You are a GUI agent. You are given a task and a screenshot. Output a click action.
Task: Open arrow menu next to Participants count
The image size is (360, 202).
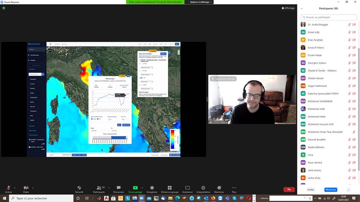pyautogui.click(x=109, y=188)
